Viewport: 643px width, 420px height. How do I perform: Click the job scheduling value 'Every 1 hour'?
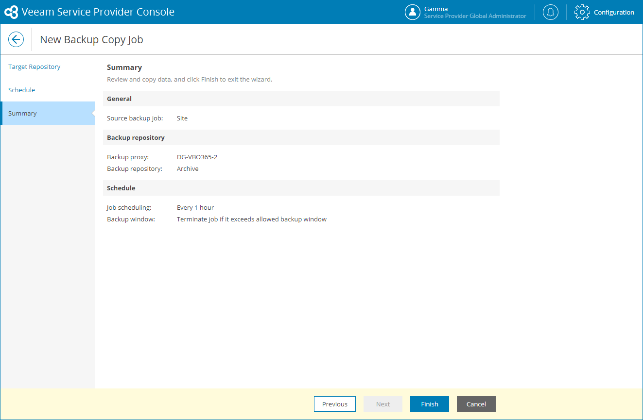(195, 207)
